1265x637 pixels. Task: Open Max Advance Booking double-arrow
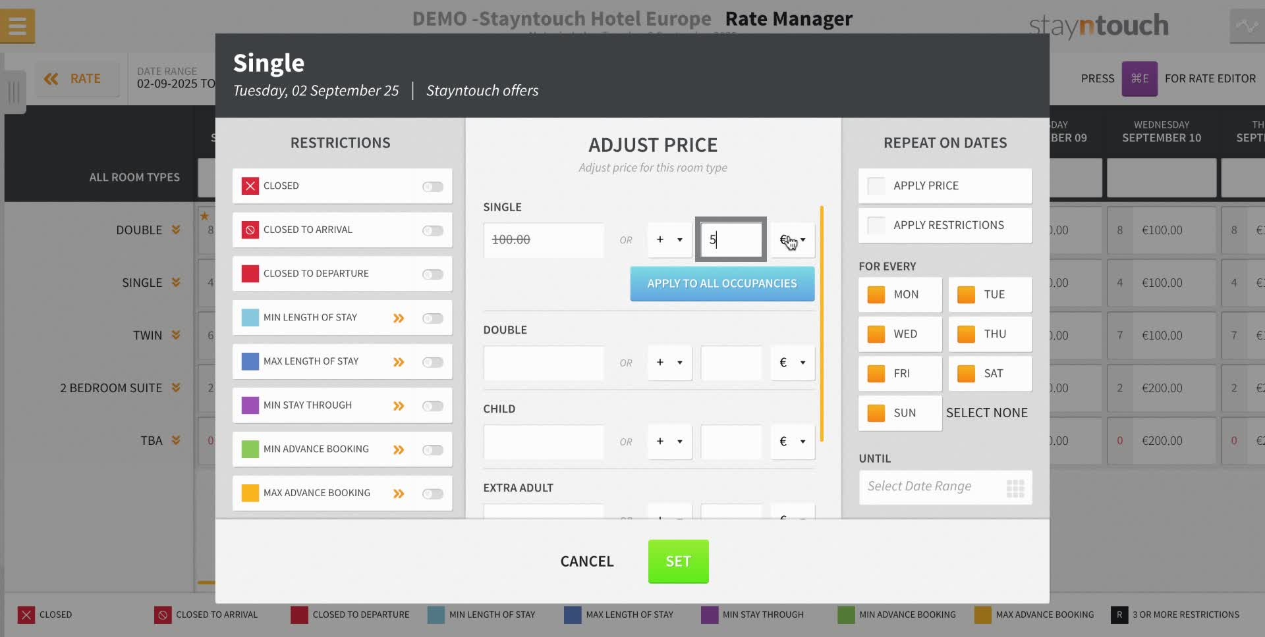click(x=399, y=494)
